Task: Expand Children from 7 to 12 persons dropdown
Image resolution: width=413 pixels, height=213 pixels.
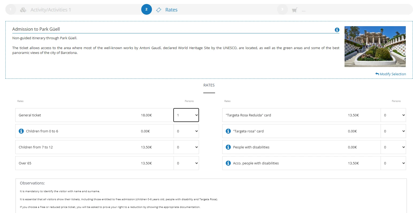Action: coord(186,147)
